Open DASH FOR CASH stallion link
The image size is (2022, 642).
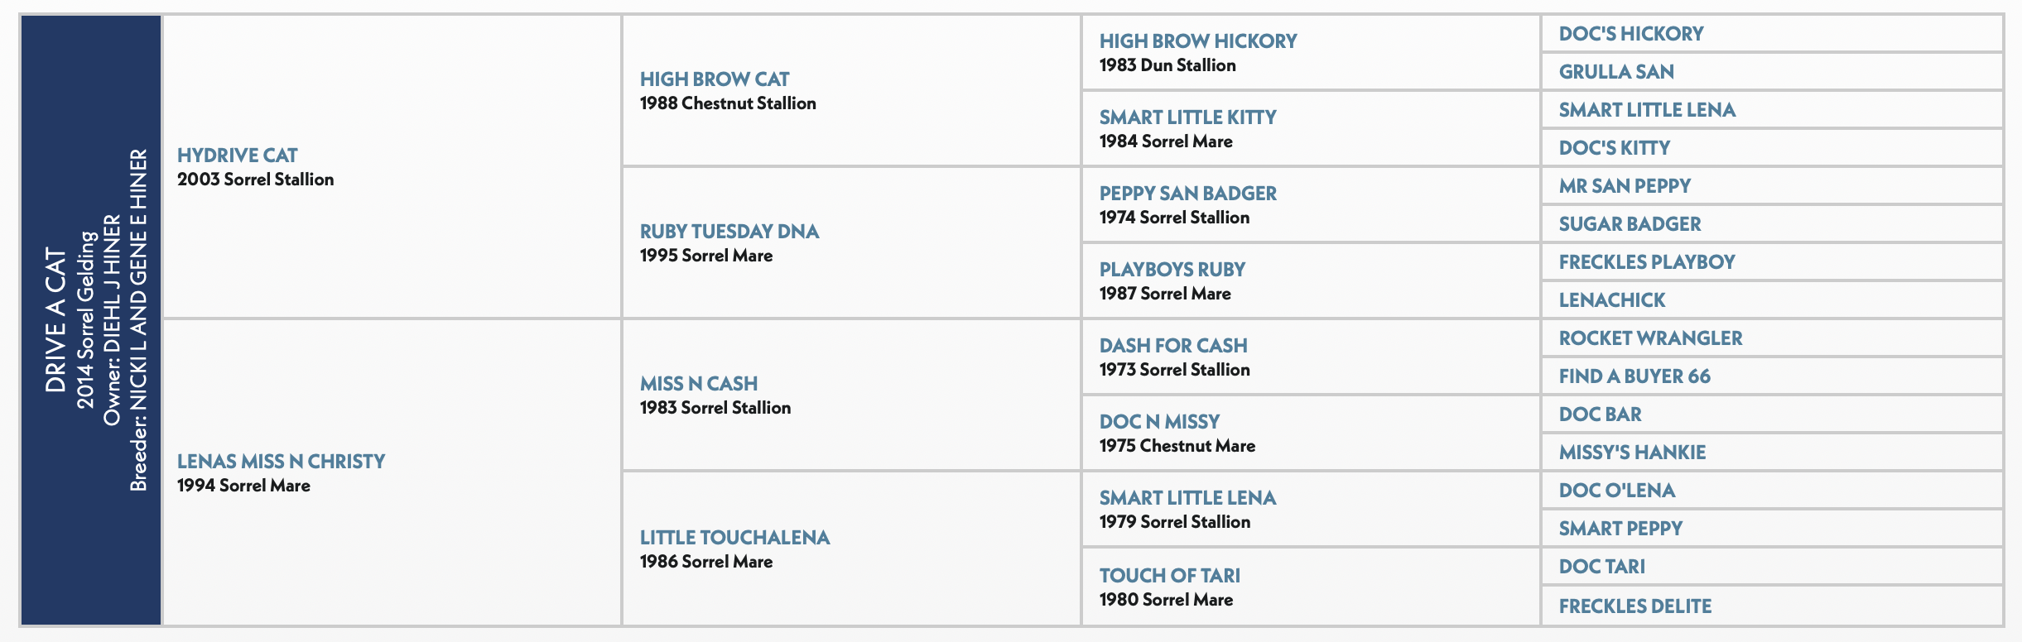(1173, 346)
